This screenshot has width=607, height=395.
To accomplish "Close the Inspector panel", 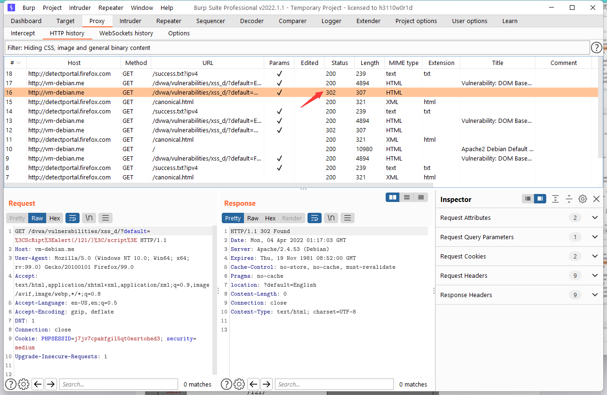I will tap(596, 199).
